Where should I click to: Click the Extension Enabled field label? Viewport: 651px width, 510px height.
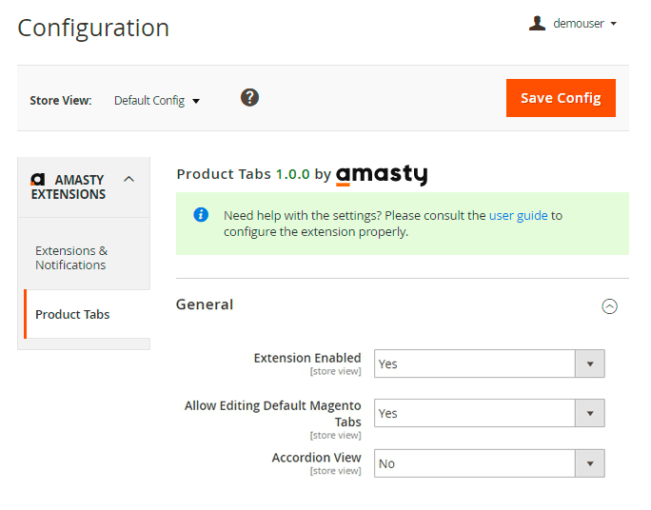coord(307,358)
